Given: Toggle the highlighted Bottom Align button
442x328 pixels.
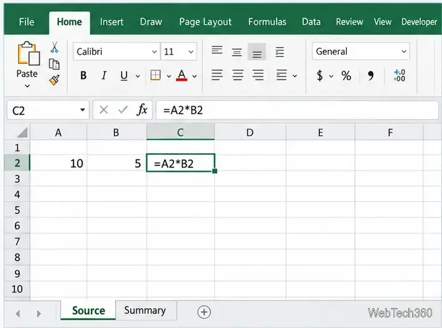Looking at the screenshot, I should pyautogui.click(x=257, y=52).
